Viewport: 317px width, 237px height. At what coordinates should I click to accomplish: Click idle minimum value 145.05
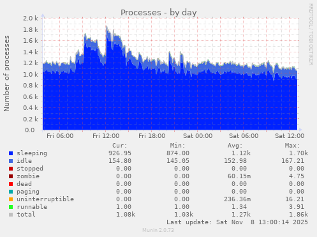(x=178, y=161)
